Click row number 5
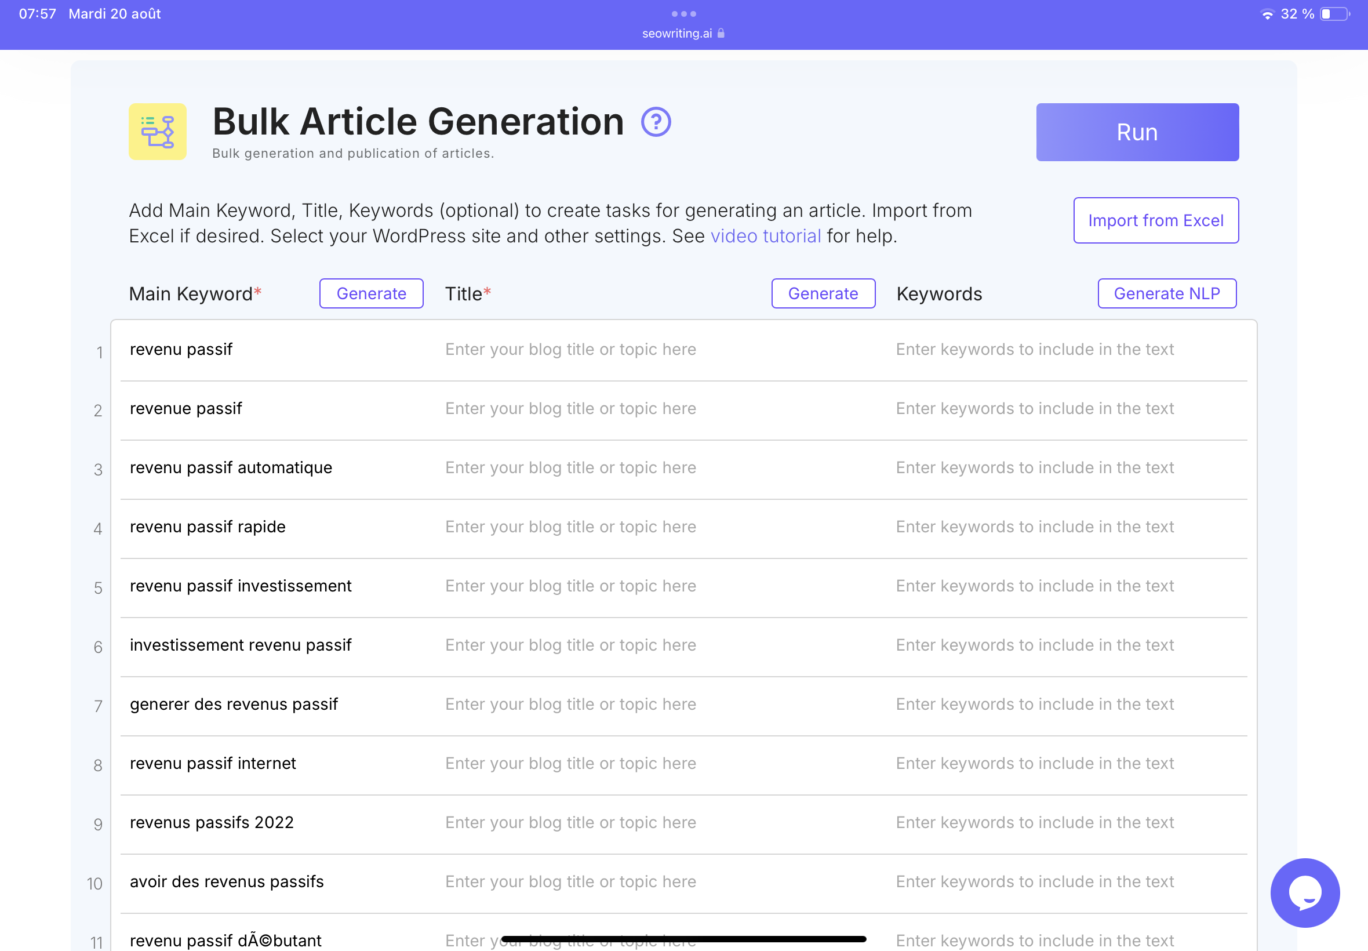Screen dimensions: 1368x951 click(99, 587)
